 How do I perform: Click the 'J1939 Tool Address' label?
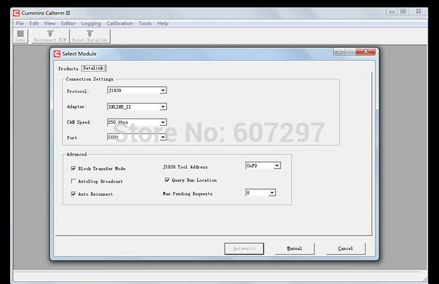pos(185,167)
